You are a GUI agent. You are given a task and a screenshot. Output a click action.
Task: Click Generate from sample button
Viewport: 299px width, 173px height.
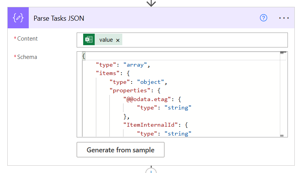(120, 150)
